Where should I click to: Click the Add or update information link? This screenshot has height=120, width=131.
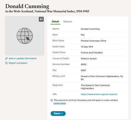tap(23, 58)
